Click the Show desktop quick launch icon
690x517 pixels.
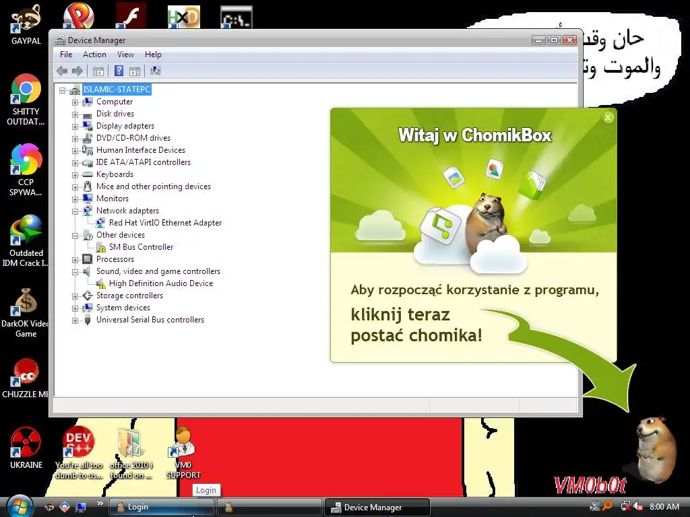pos(81,507)
